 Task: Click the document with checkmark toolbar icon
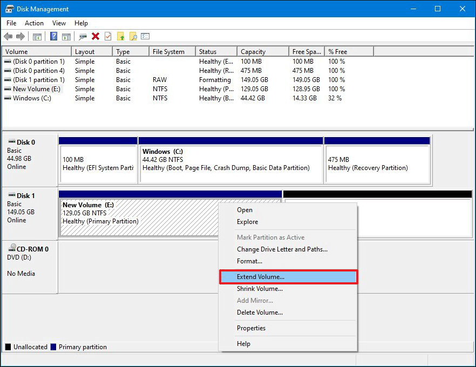point(108,36)
